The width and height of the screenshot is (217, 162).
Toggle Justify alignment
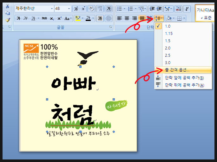[142, 18]
